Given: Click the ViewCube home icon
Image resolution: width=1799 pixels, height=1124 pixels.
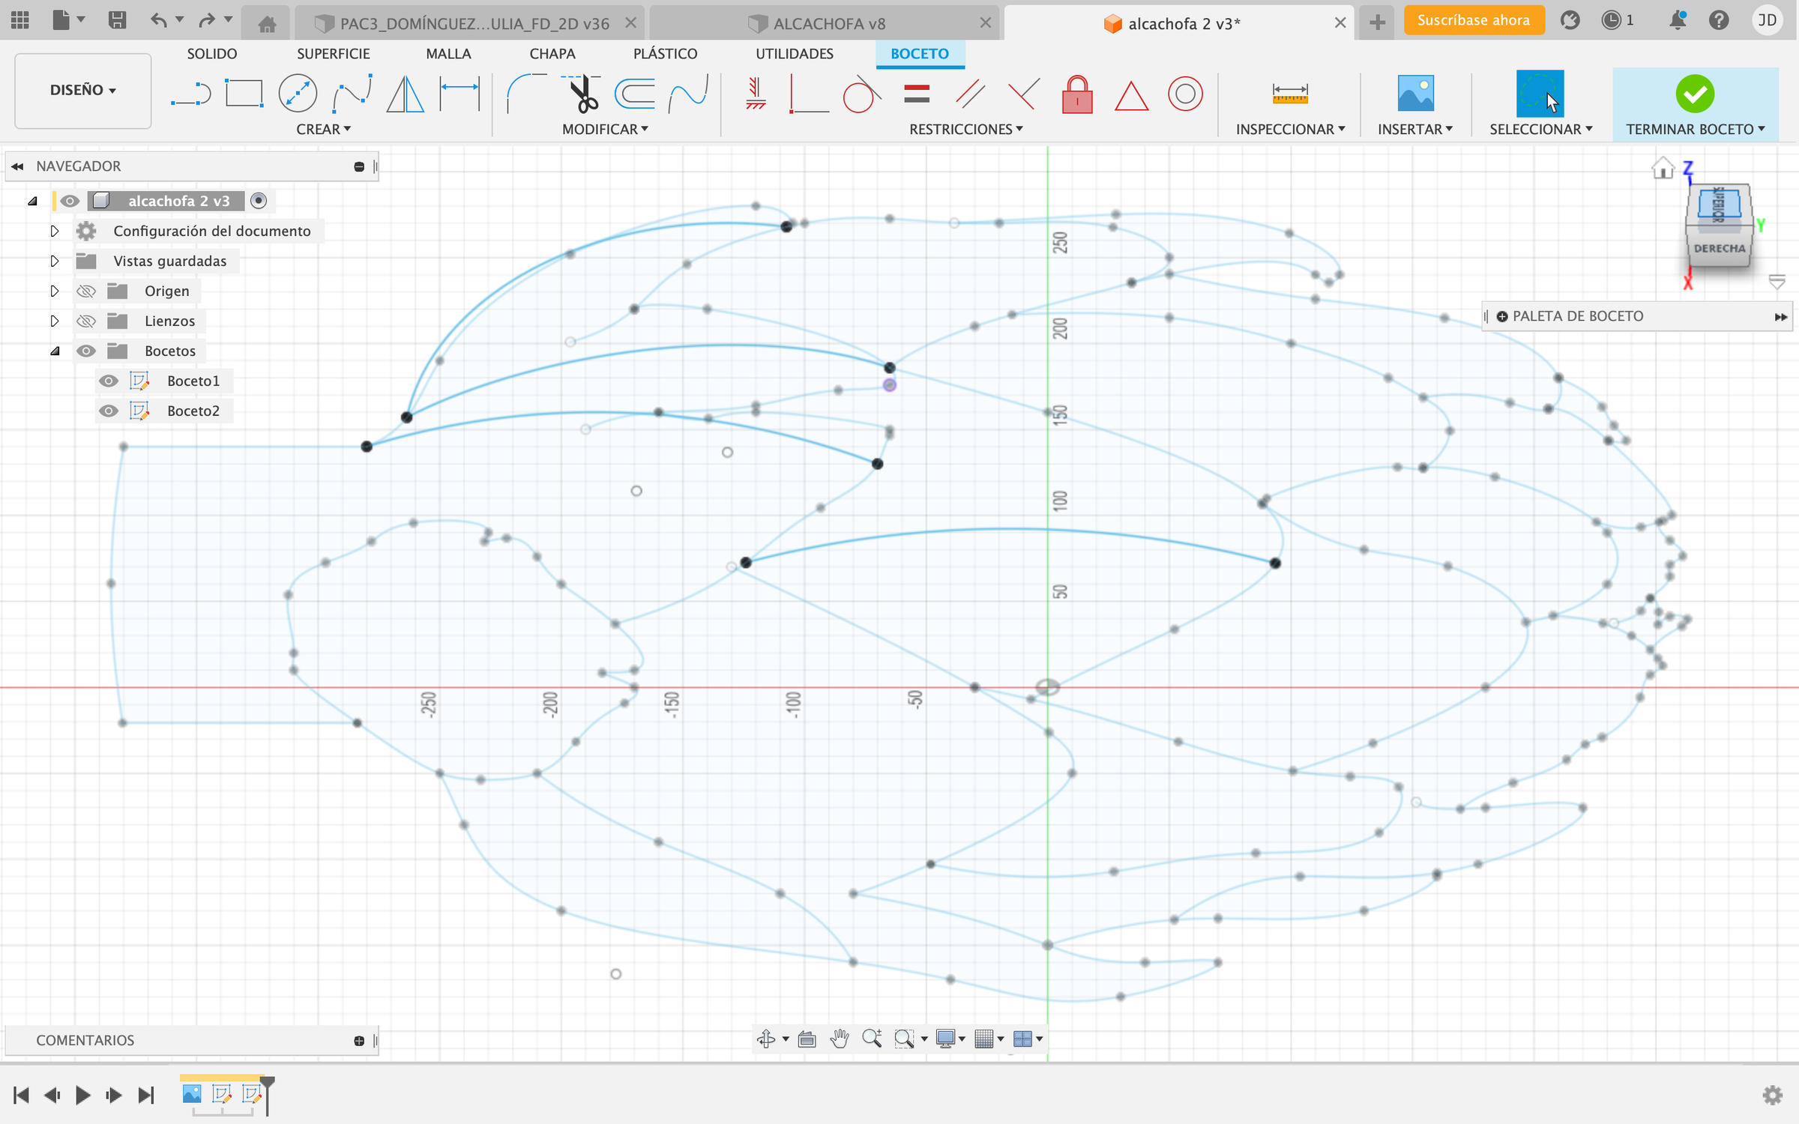Looking at the screenshot, I should [1663, 168].
